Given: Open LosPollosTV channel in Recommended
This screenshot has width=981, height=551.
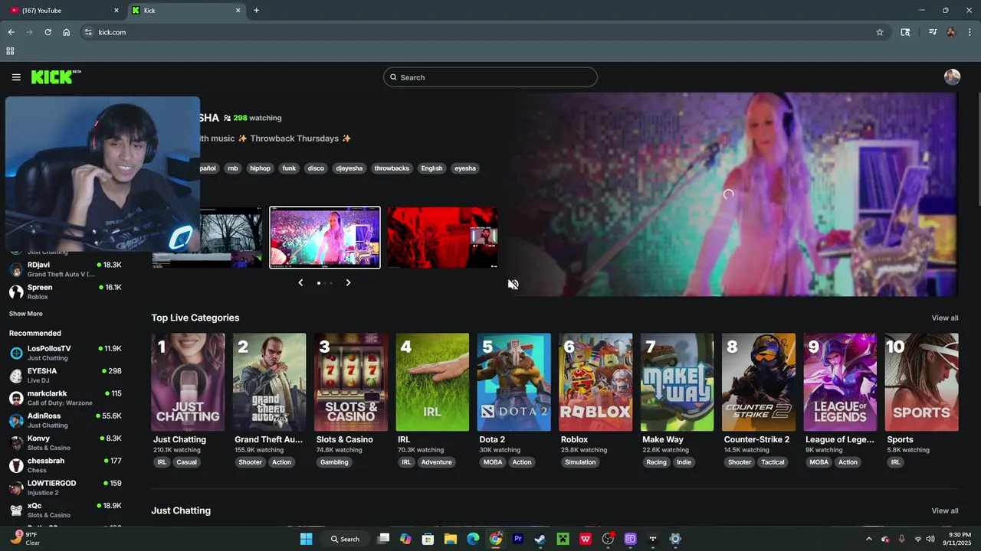Looking at the screenshot, I should point(65,353).
